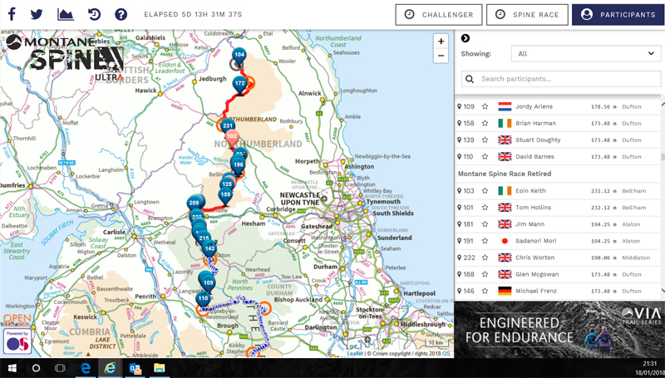Open the Showing All dropdown
The height and width of the screenshot is (378, 665).
click(x=585, y=54)
